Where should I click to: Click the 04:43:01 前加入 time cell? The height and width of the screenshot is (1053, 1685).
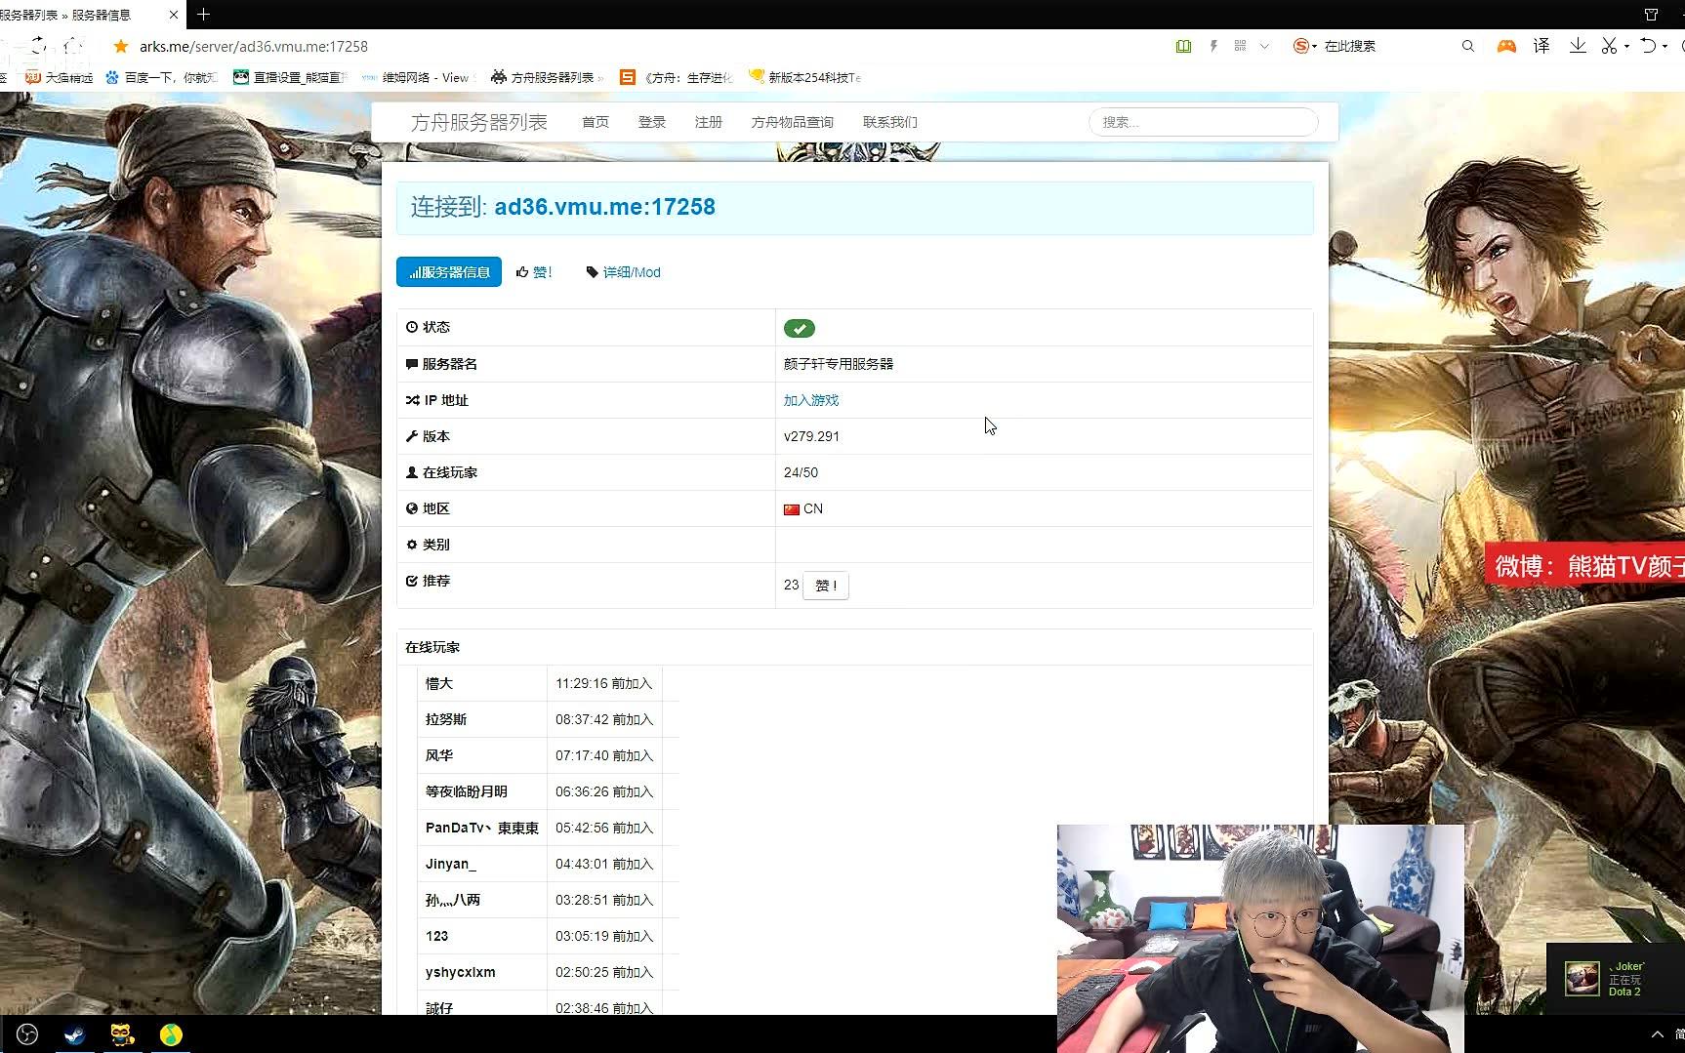pos(604,864)
